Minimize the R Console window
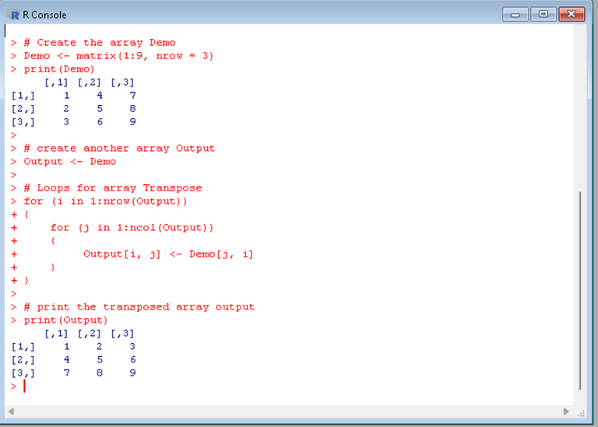Screen dimensions: 598x427 [515, 15]
